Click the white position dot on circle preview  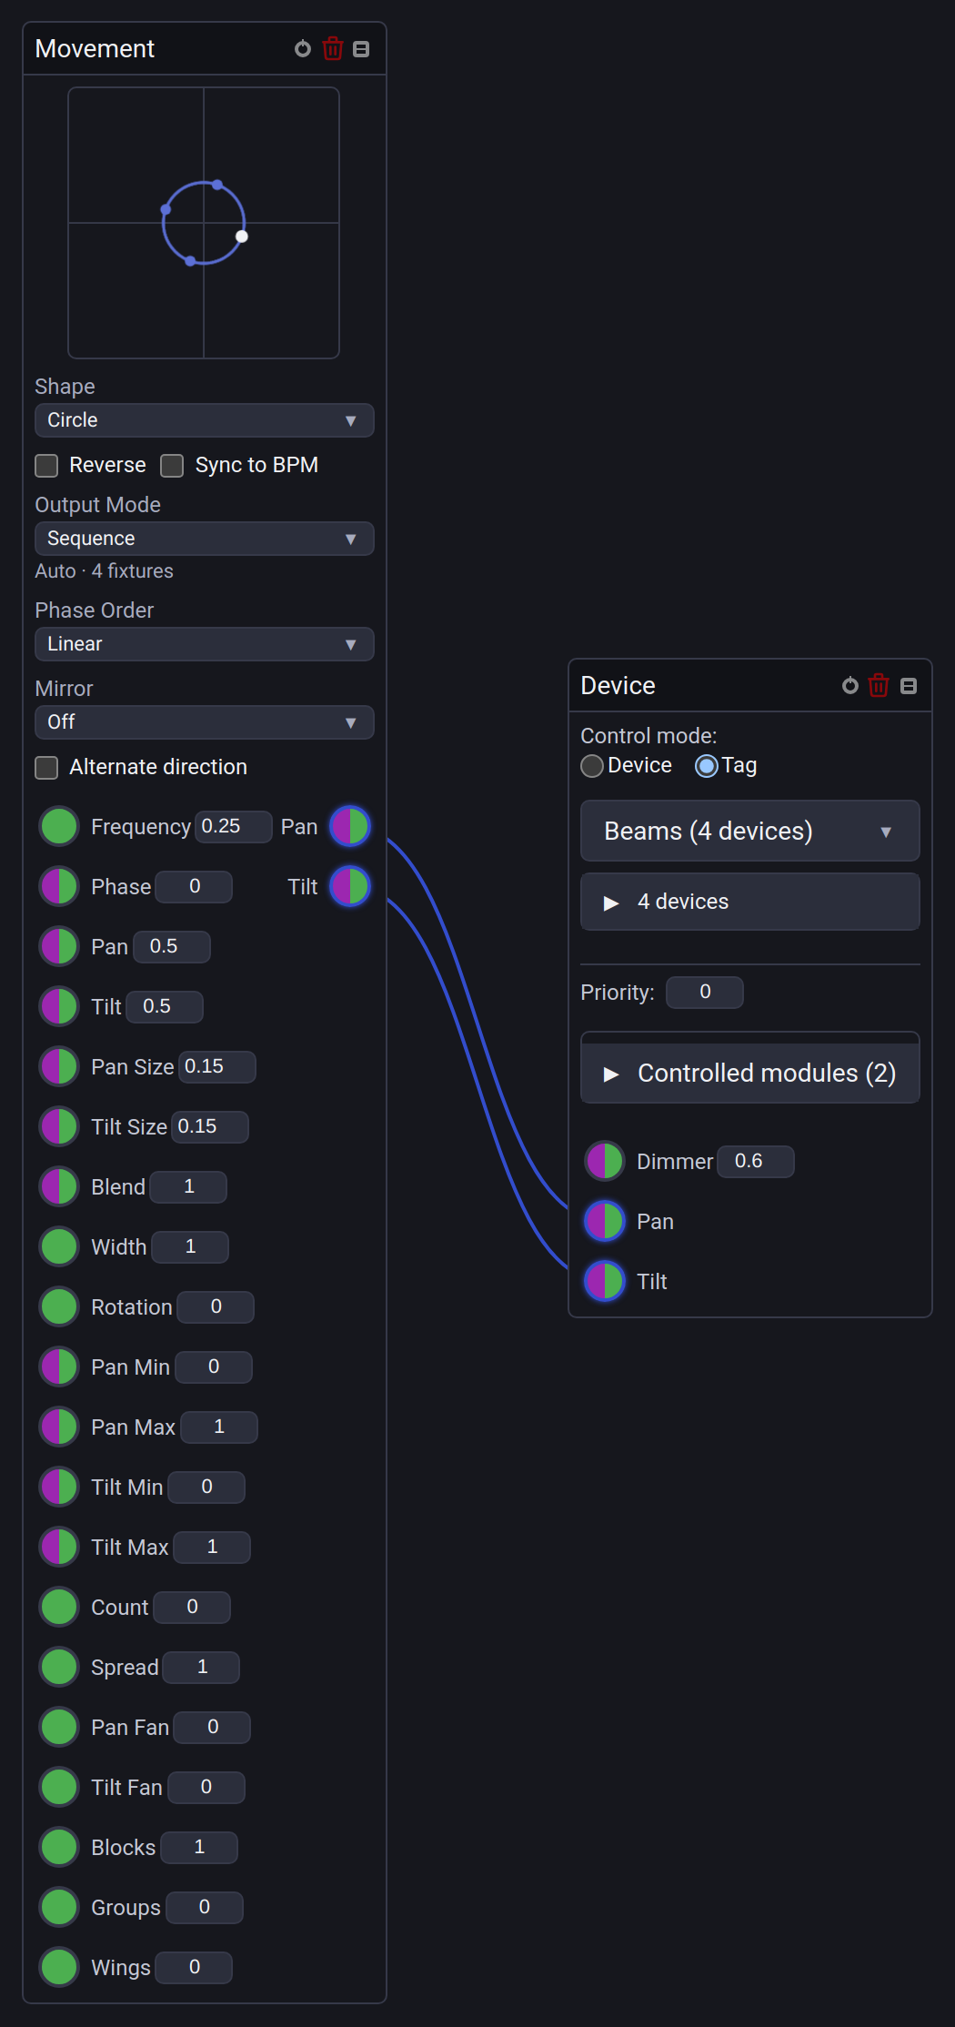click(x=242, y=237)
